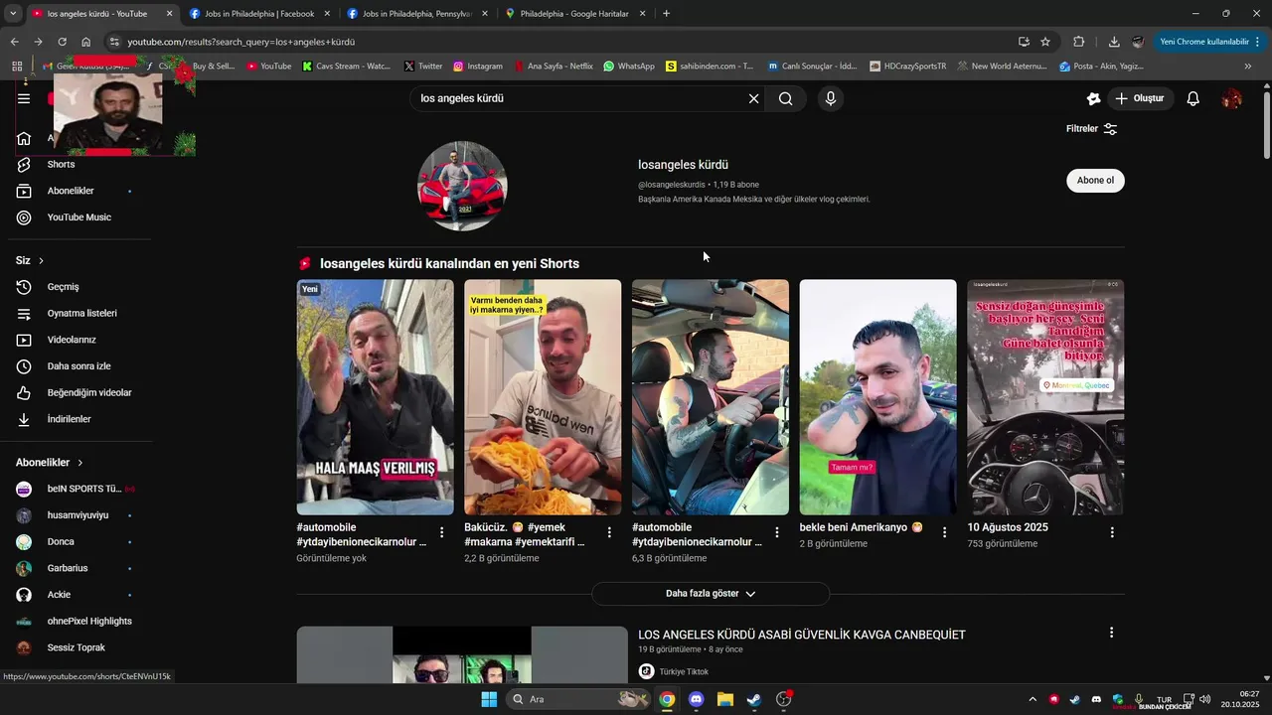
Task: Go to Shorts in the sidebar
Action: (61, 164)
